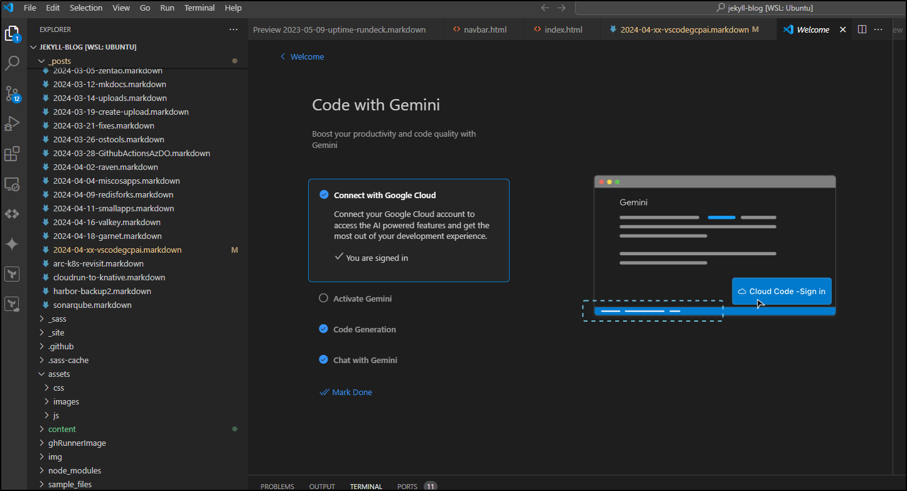Screen dimensions: 907x491
Task: Click the Cloud Code - Sign in button
Action: (781, 291)
